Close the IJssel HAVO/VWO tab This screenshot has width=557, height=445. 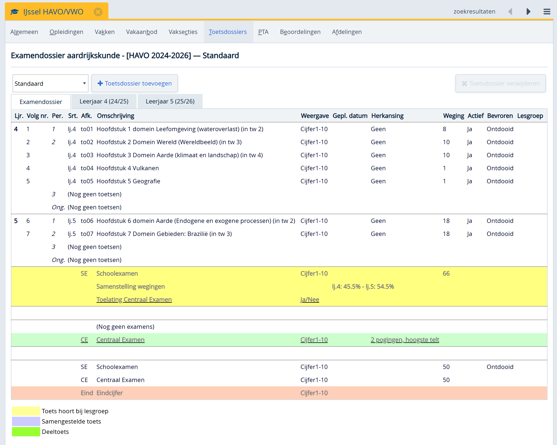[98, 12]
